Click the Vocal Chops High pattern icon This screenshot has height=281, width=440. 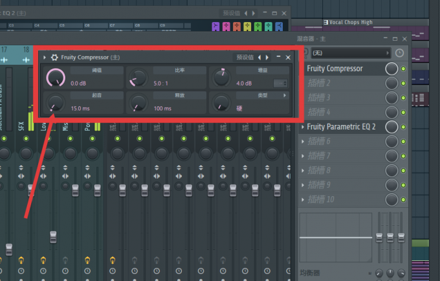tap(325, 22)
